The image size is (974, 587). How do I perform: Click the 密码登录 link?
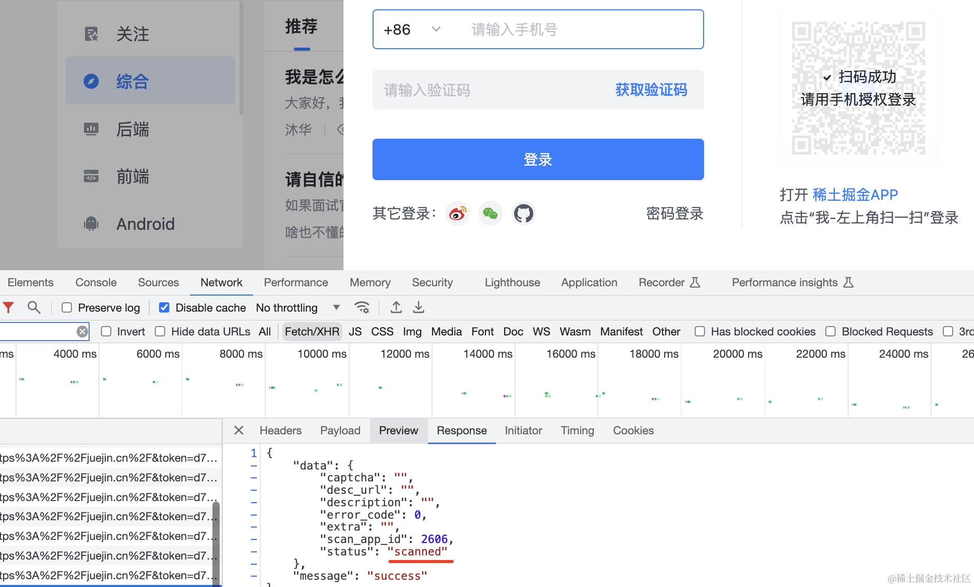(675, 213)
